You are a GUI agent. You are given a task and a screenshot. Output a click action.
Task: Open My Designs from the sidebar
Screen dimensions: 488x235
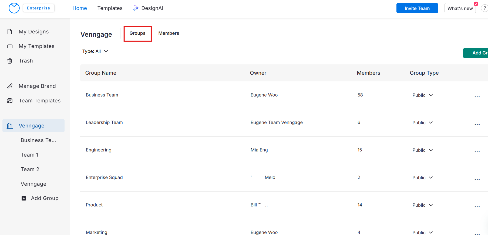coord(33,32)
